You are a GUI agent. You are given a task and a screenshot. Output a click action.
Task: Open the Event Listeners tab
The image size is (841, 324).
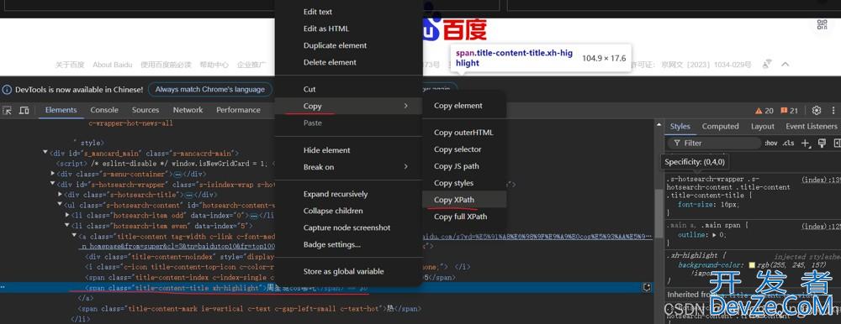(x=811, y=127)
